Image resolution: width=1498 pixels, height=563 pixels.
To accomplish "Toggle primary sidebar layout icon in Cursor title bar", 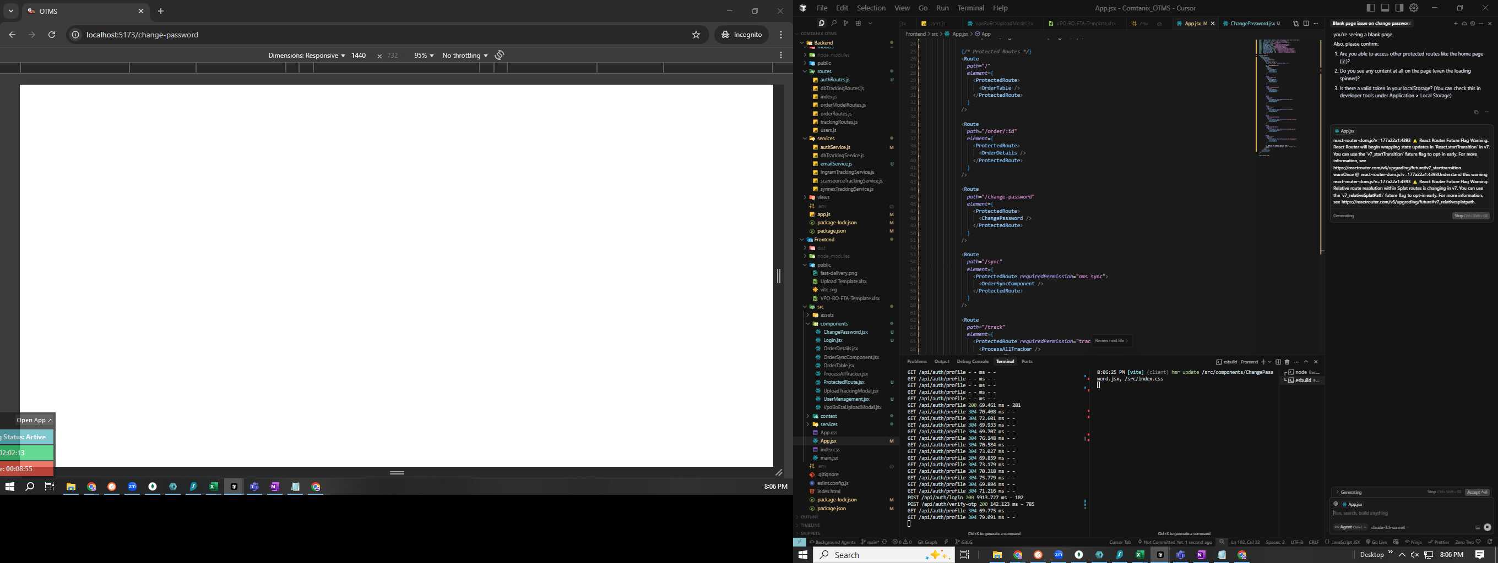I will (x=1371, y=8).
